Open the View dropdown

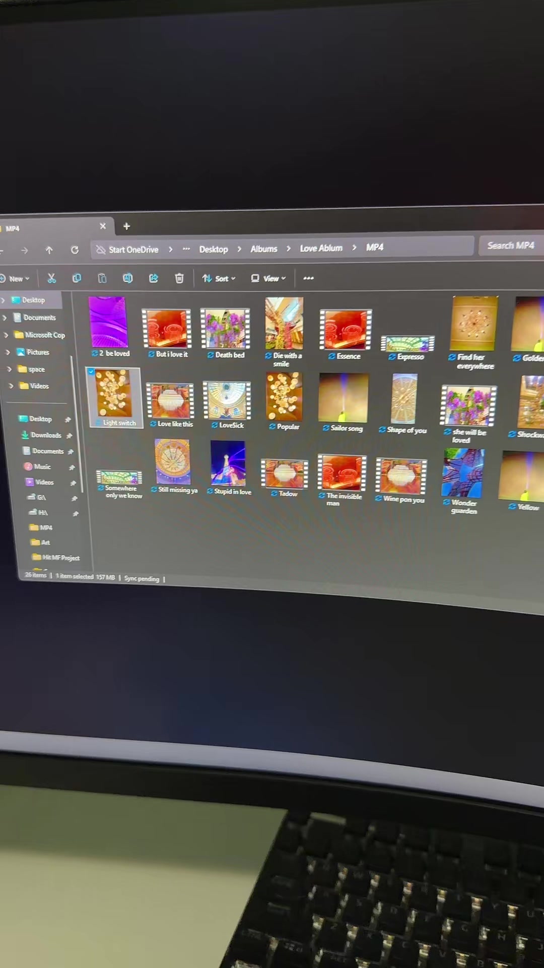[268, 278]
